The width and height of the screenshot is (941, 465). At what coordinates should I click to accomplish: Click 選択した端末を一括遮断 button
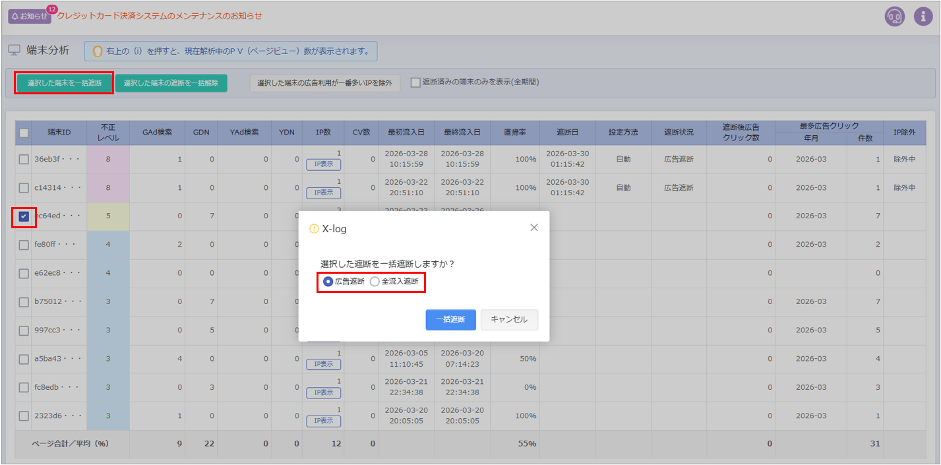coord(64,83)
